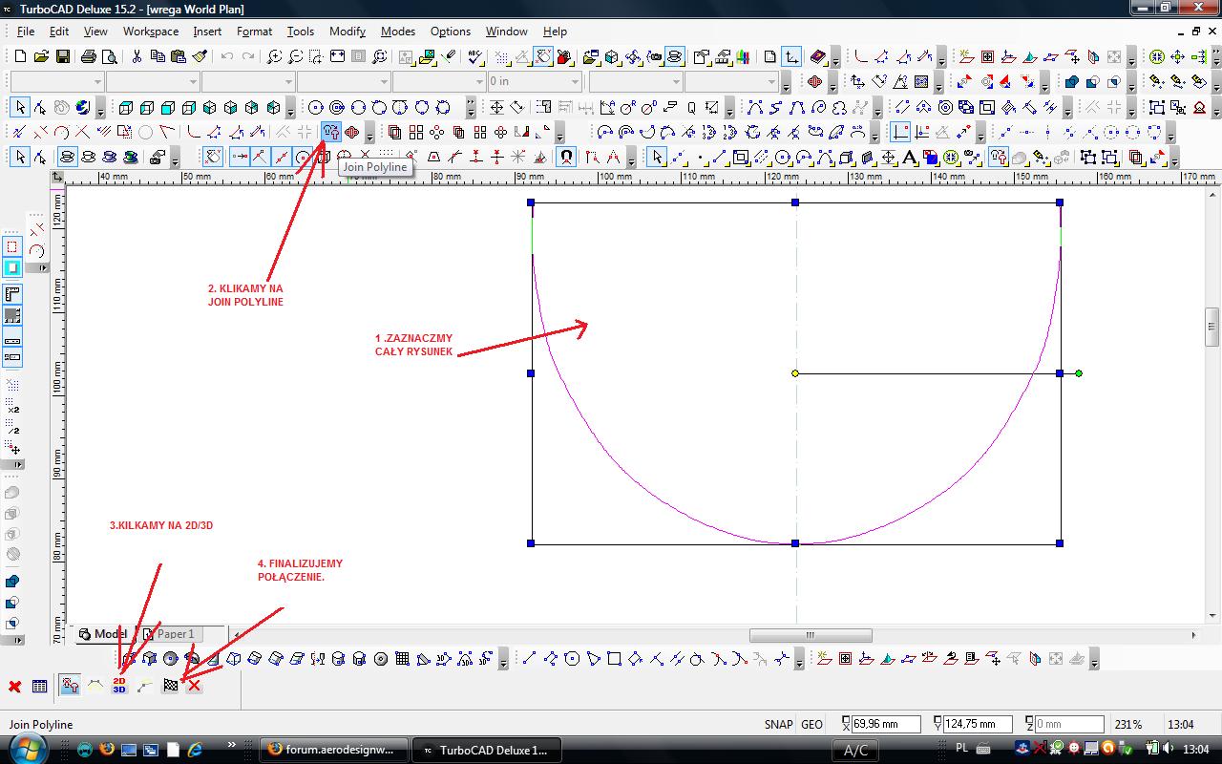Click the Cut scissors icon
Viewport: 1222px width, 764px height.
coord(137,57)
